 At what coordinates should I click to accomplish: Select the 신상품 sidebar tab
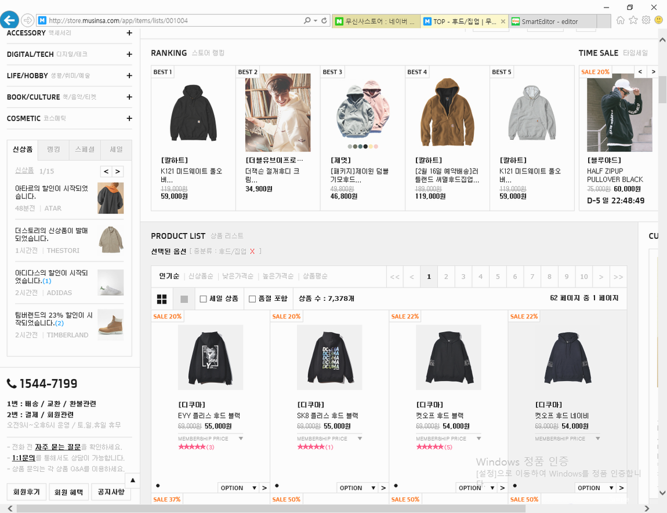click(x=23, y=150)
